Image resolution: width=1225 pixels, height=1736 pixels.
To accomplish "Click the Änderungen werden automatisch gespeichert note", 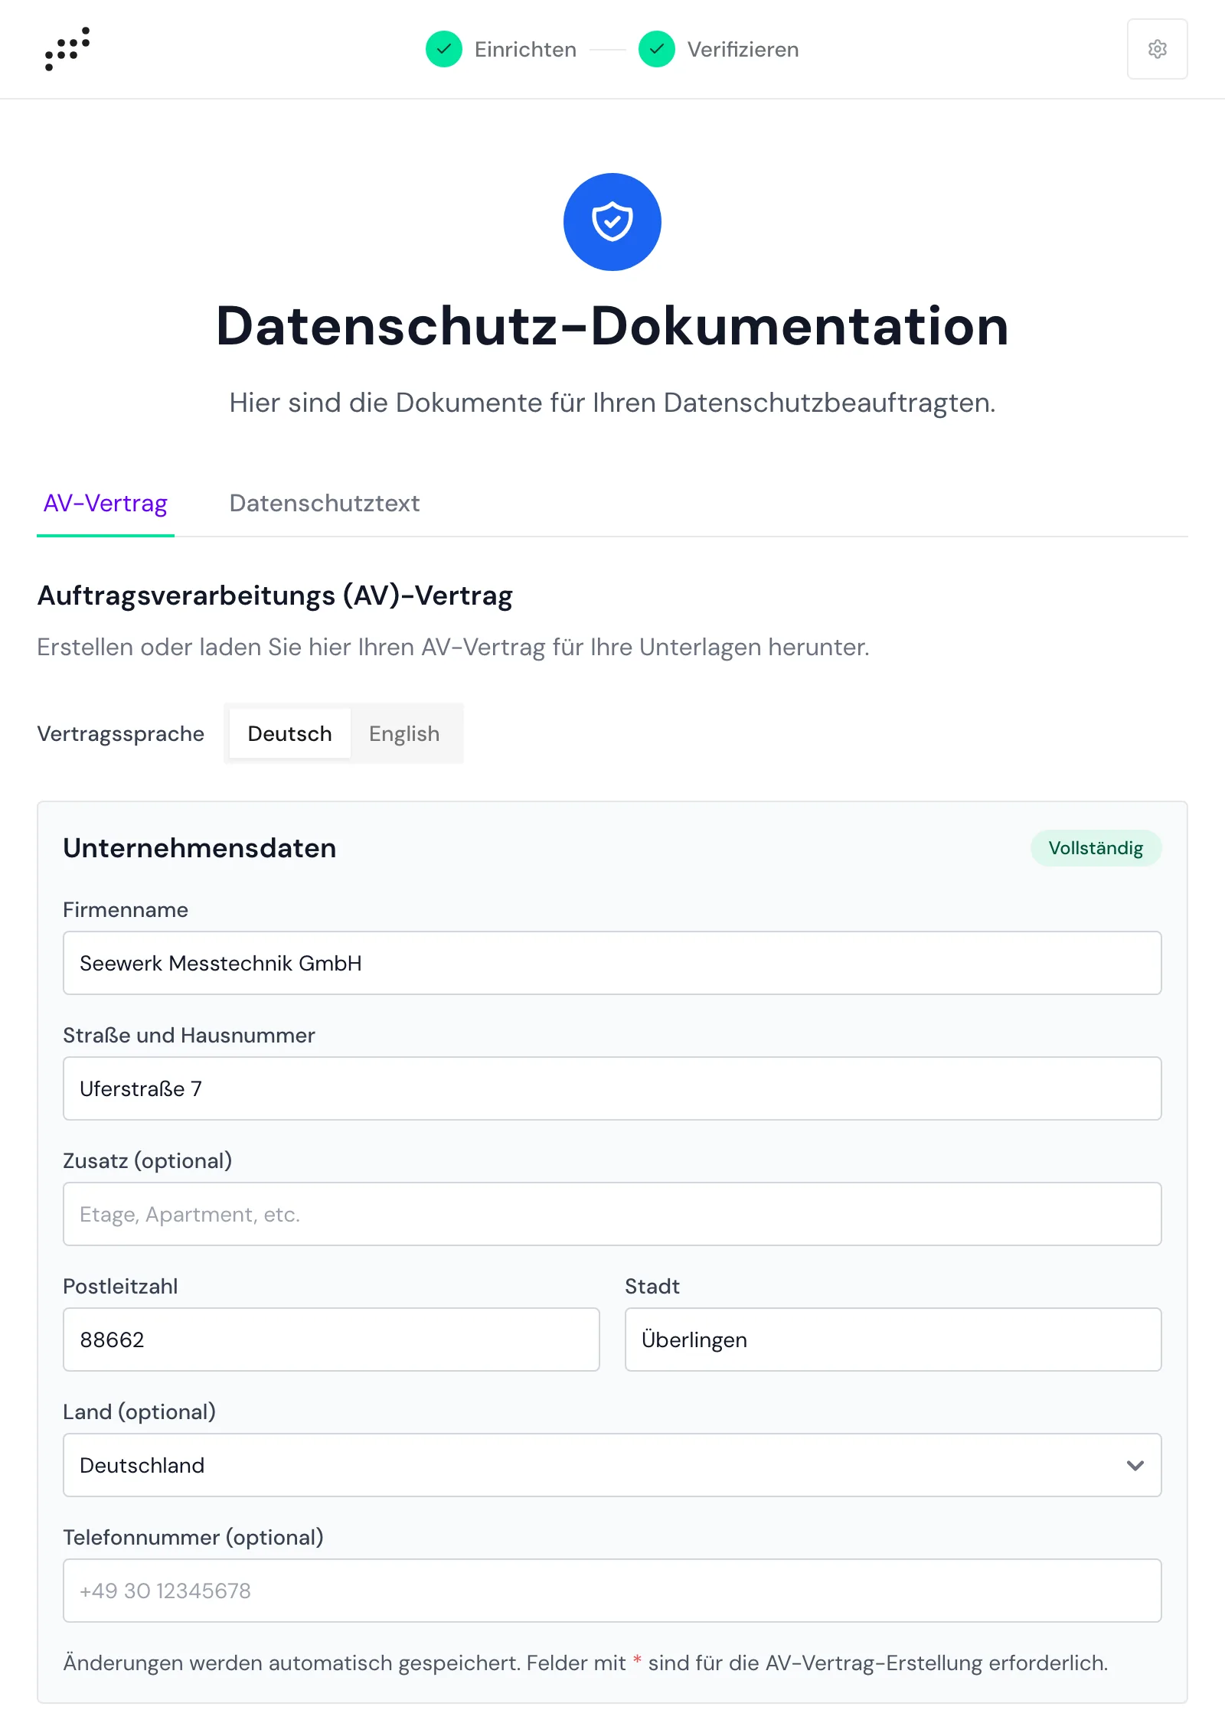I will coord(586,1663).
